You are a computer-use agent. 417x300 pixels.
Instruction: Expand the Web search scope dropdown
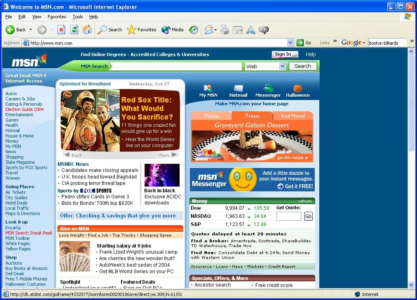pos(282,66)
